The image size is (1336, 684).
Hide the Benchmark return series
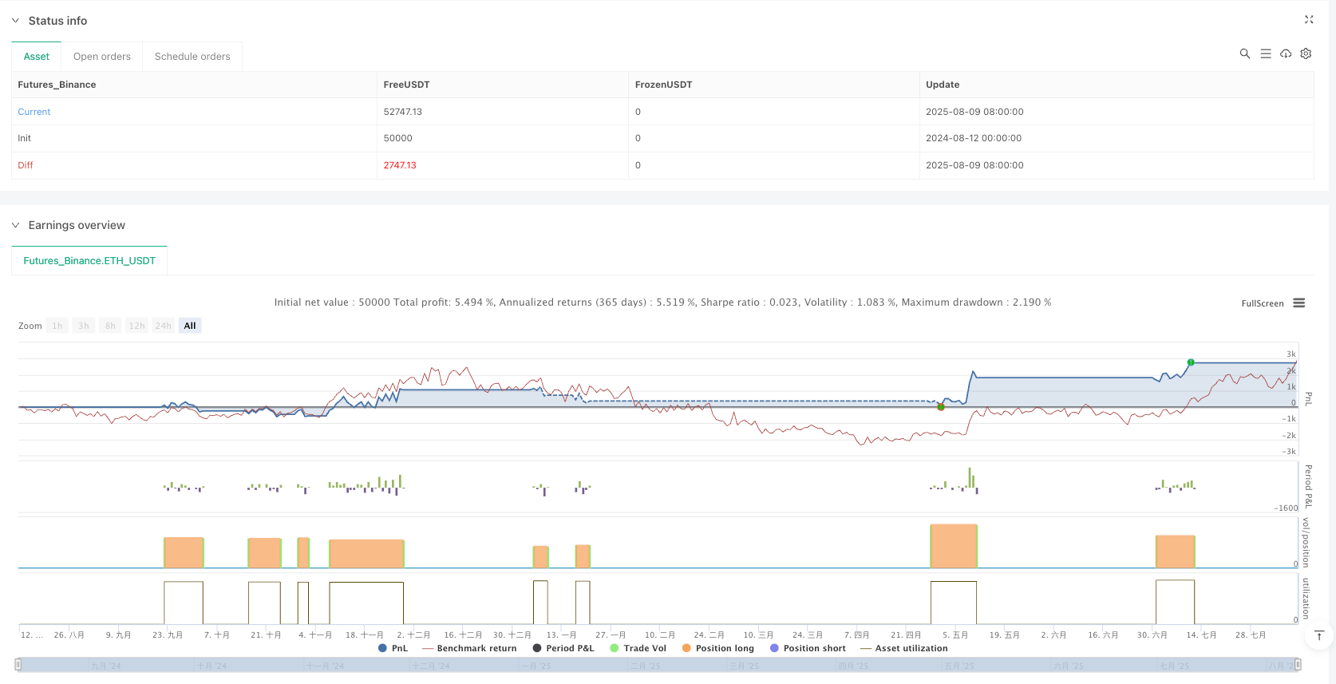pos(469,648)
